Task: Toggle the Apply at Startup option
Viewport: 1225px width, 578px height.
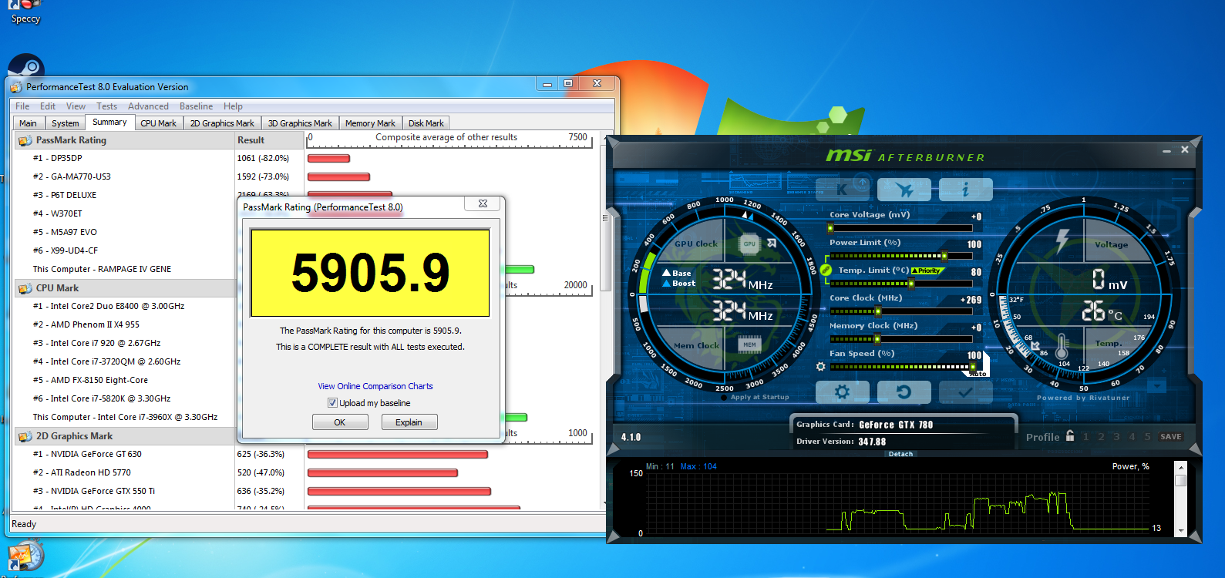Action: pyautogui.click(x=724, y=398)
